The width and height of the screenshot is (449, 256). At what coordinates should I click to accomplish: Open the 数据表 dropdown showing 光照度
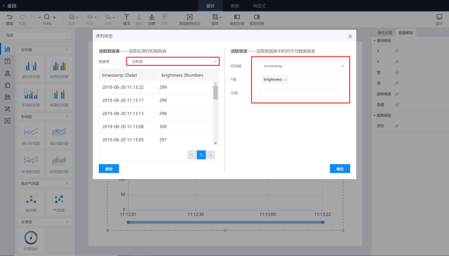coord(173,62)
